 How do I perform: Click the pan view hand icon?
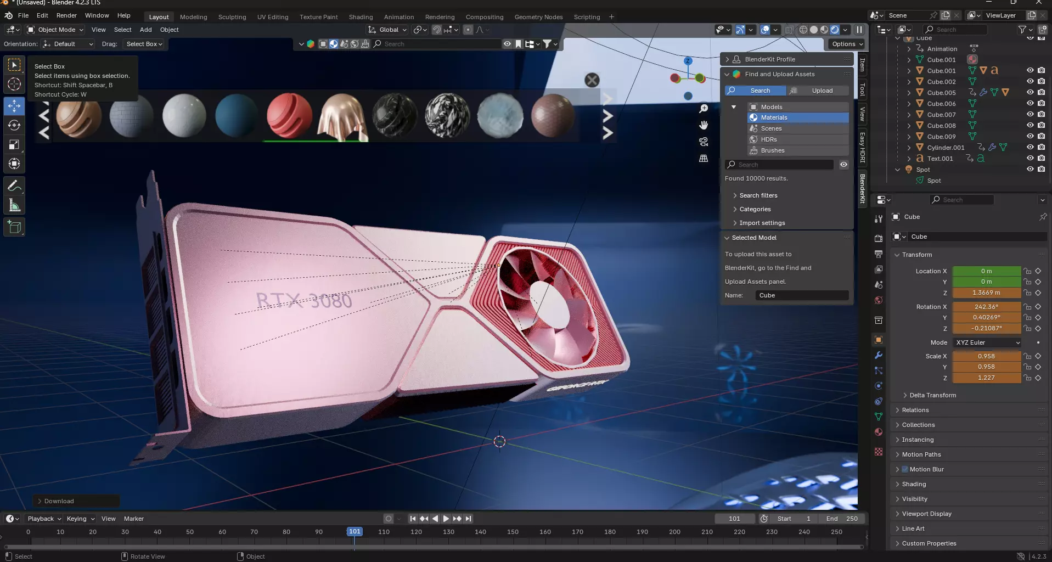click(704, 125)
